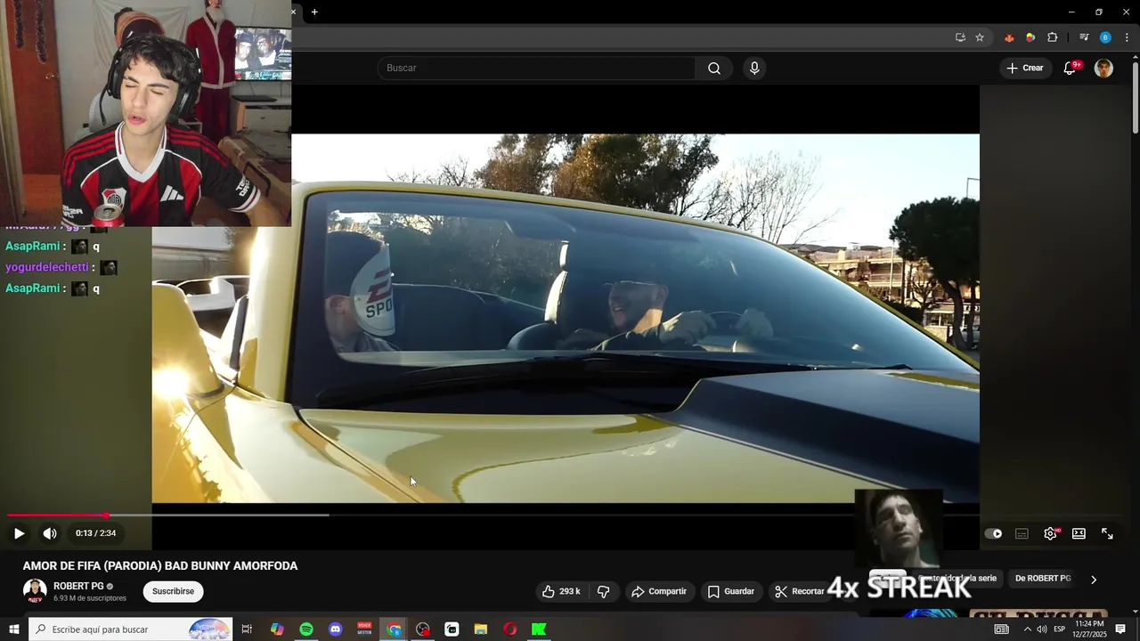This screenshot has width=1140, height=641.
Task: Open the colorful balloons extension
Action: (x=1030, y=37)
